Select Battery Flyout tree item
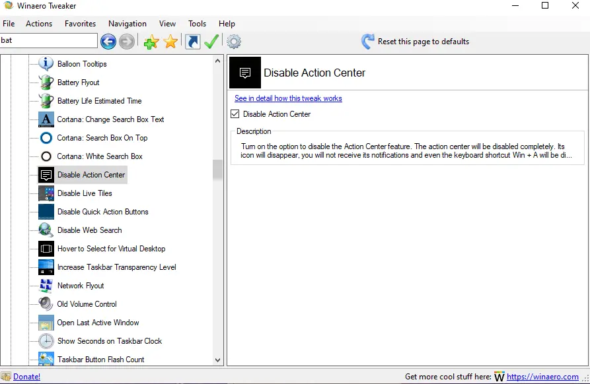Screen dimensions: 590x384 (78, 82)
